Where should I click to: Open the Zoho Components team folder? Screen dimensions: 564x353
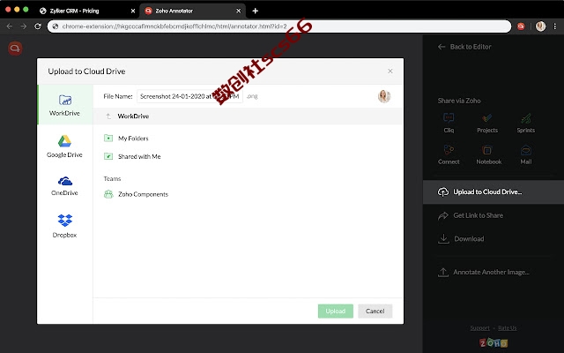[x=136, y=194]
